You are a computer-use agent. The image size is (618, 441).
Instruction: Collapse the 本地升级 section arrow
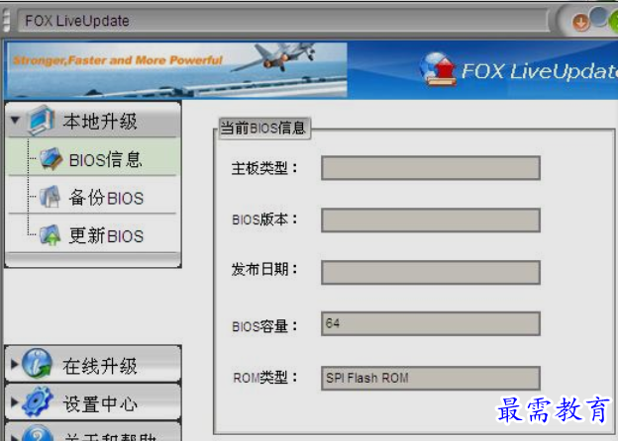coord(16,120)
